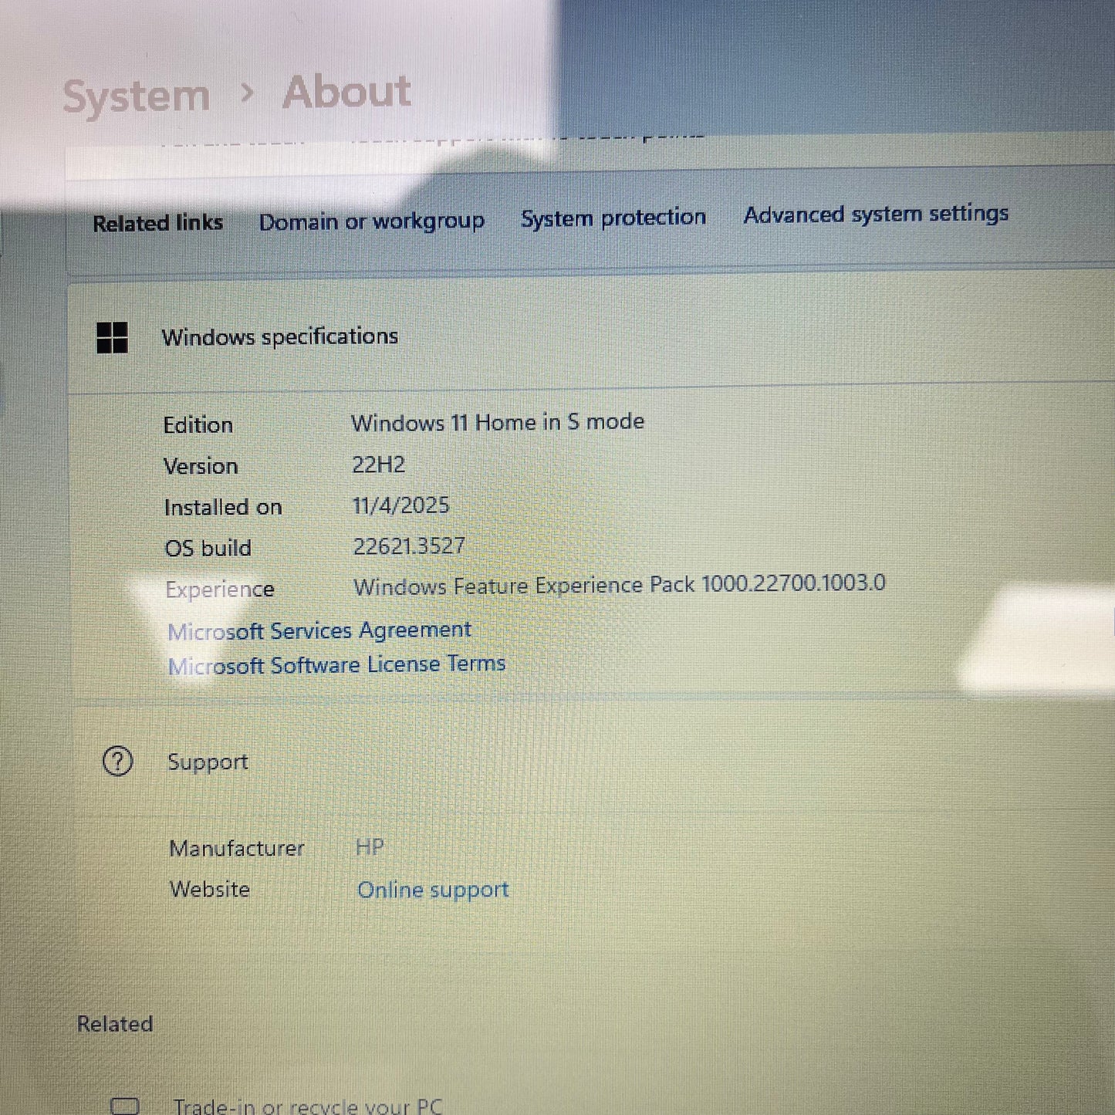Click the Windows specifications section icon

[x=113, y=337]
